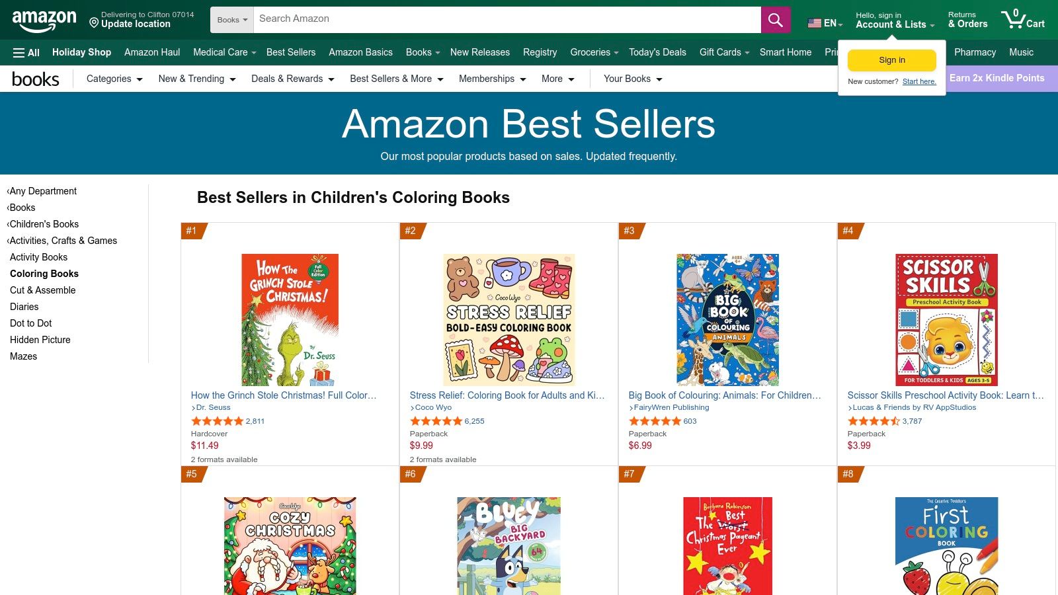Expand the Account & Lists dropdown

pos(892,24)
